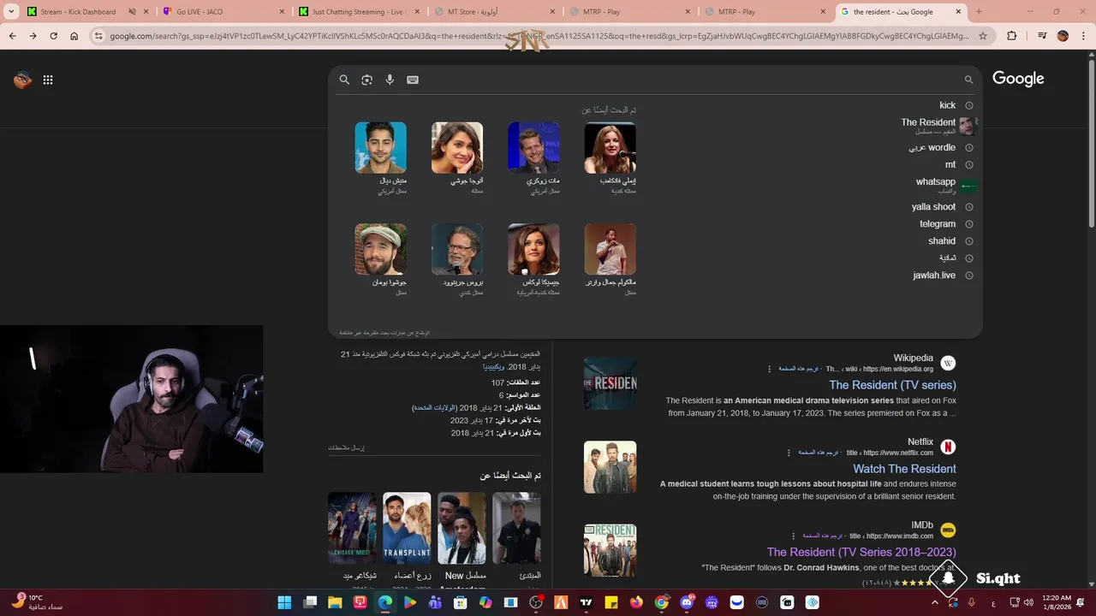1096x616 pixels.
Task: Click the 'إرسال ملاحظات' feedback link
Action: coord(346,447)
